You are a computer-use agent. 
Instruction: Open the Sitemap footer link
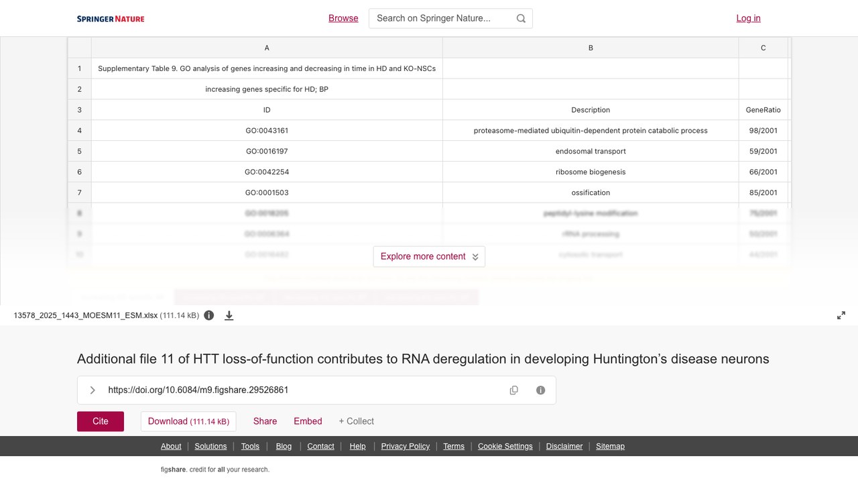610,446
